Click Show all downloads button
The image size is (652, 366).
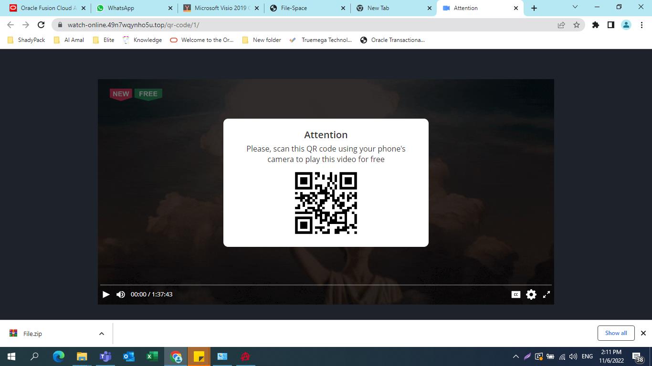[616, 333]
